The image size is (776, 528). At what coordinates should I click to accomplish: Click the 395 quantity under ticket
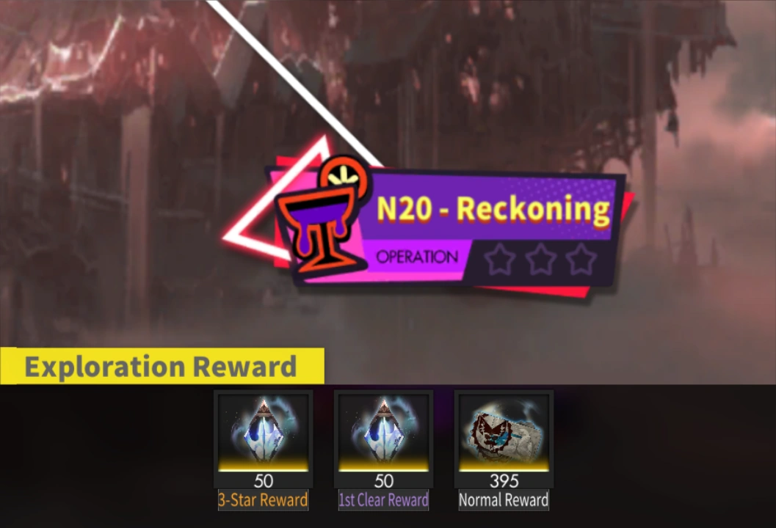[x=504, y=480]
